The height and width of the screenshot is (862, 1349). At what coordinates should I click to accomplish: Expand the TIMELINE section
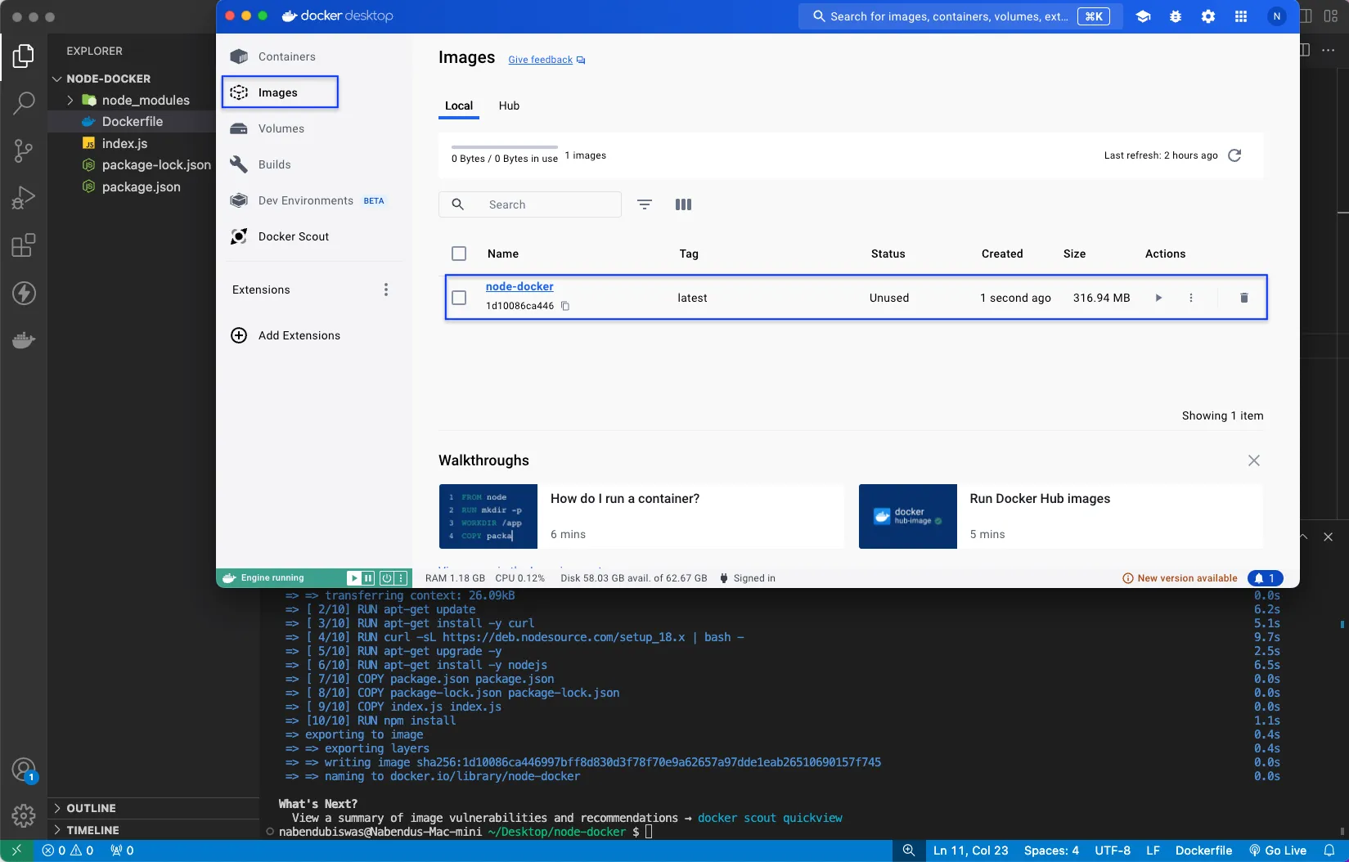click(92, 830)
